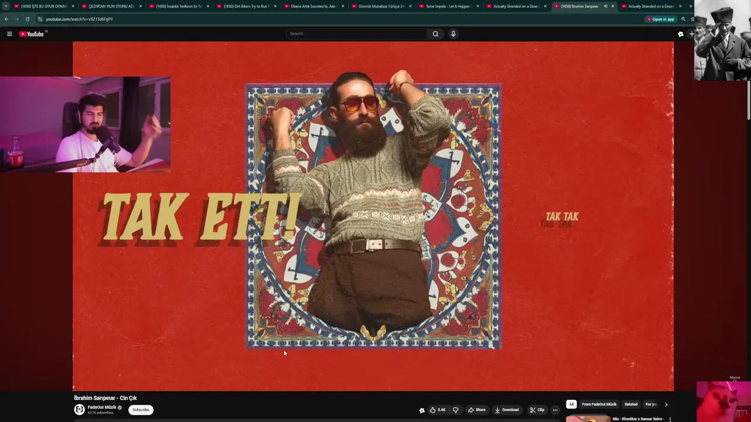Go to YouTube home via logo

(32, 34)
